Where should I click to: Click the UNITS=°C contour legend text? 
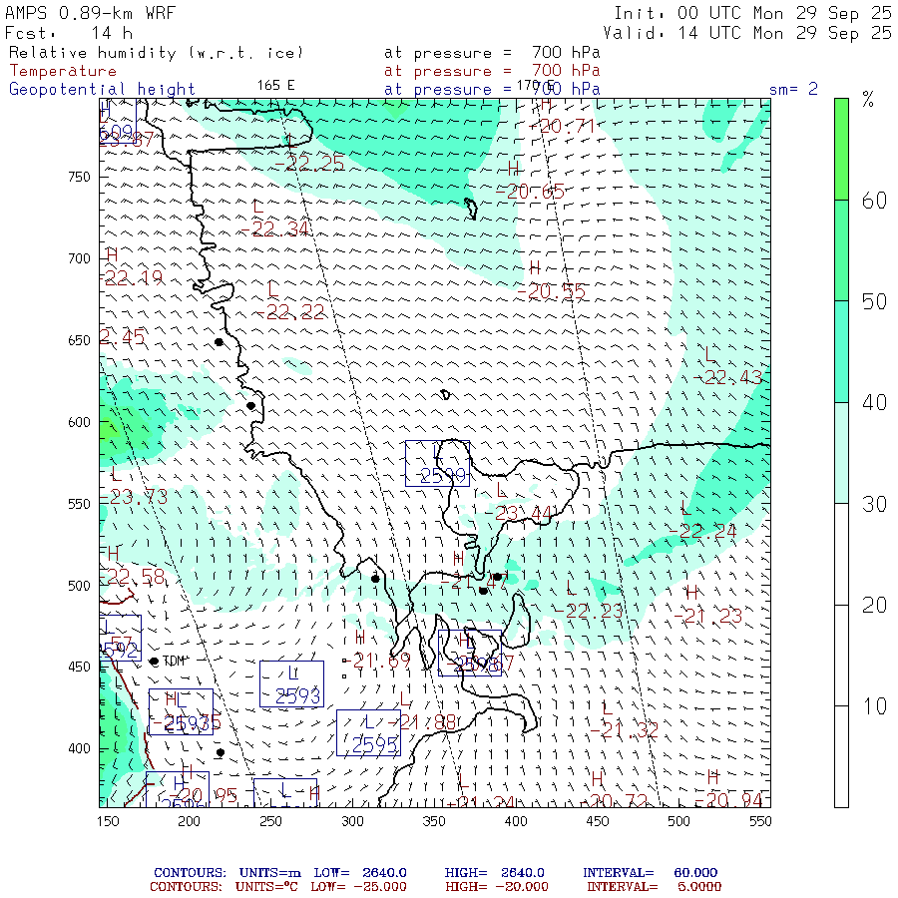[266, 887]
